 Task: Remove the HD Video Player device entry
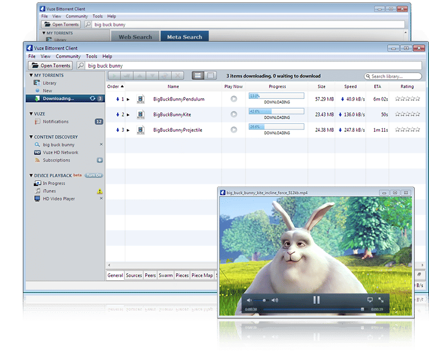(x=101, y=199)
